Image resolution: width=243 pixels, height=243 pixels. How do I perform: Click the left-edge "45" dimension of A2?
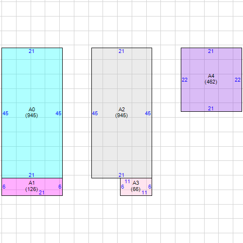(x=95, y=113)
